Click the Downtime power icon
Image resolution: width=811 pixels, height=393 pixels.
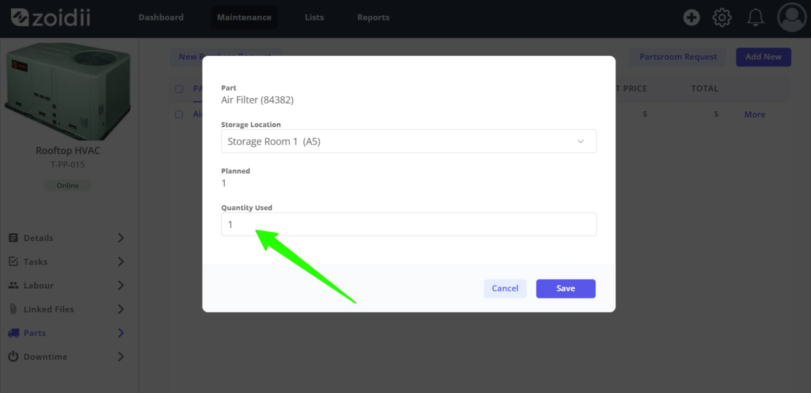coord(14,357)
